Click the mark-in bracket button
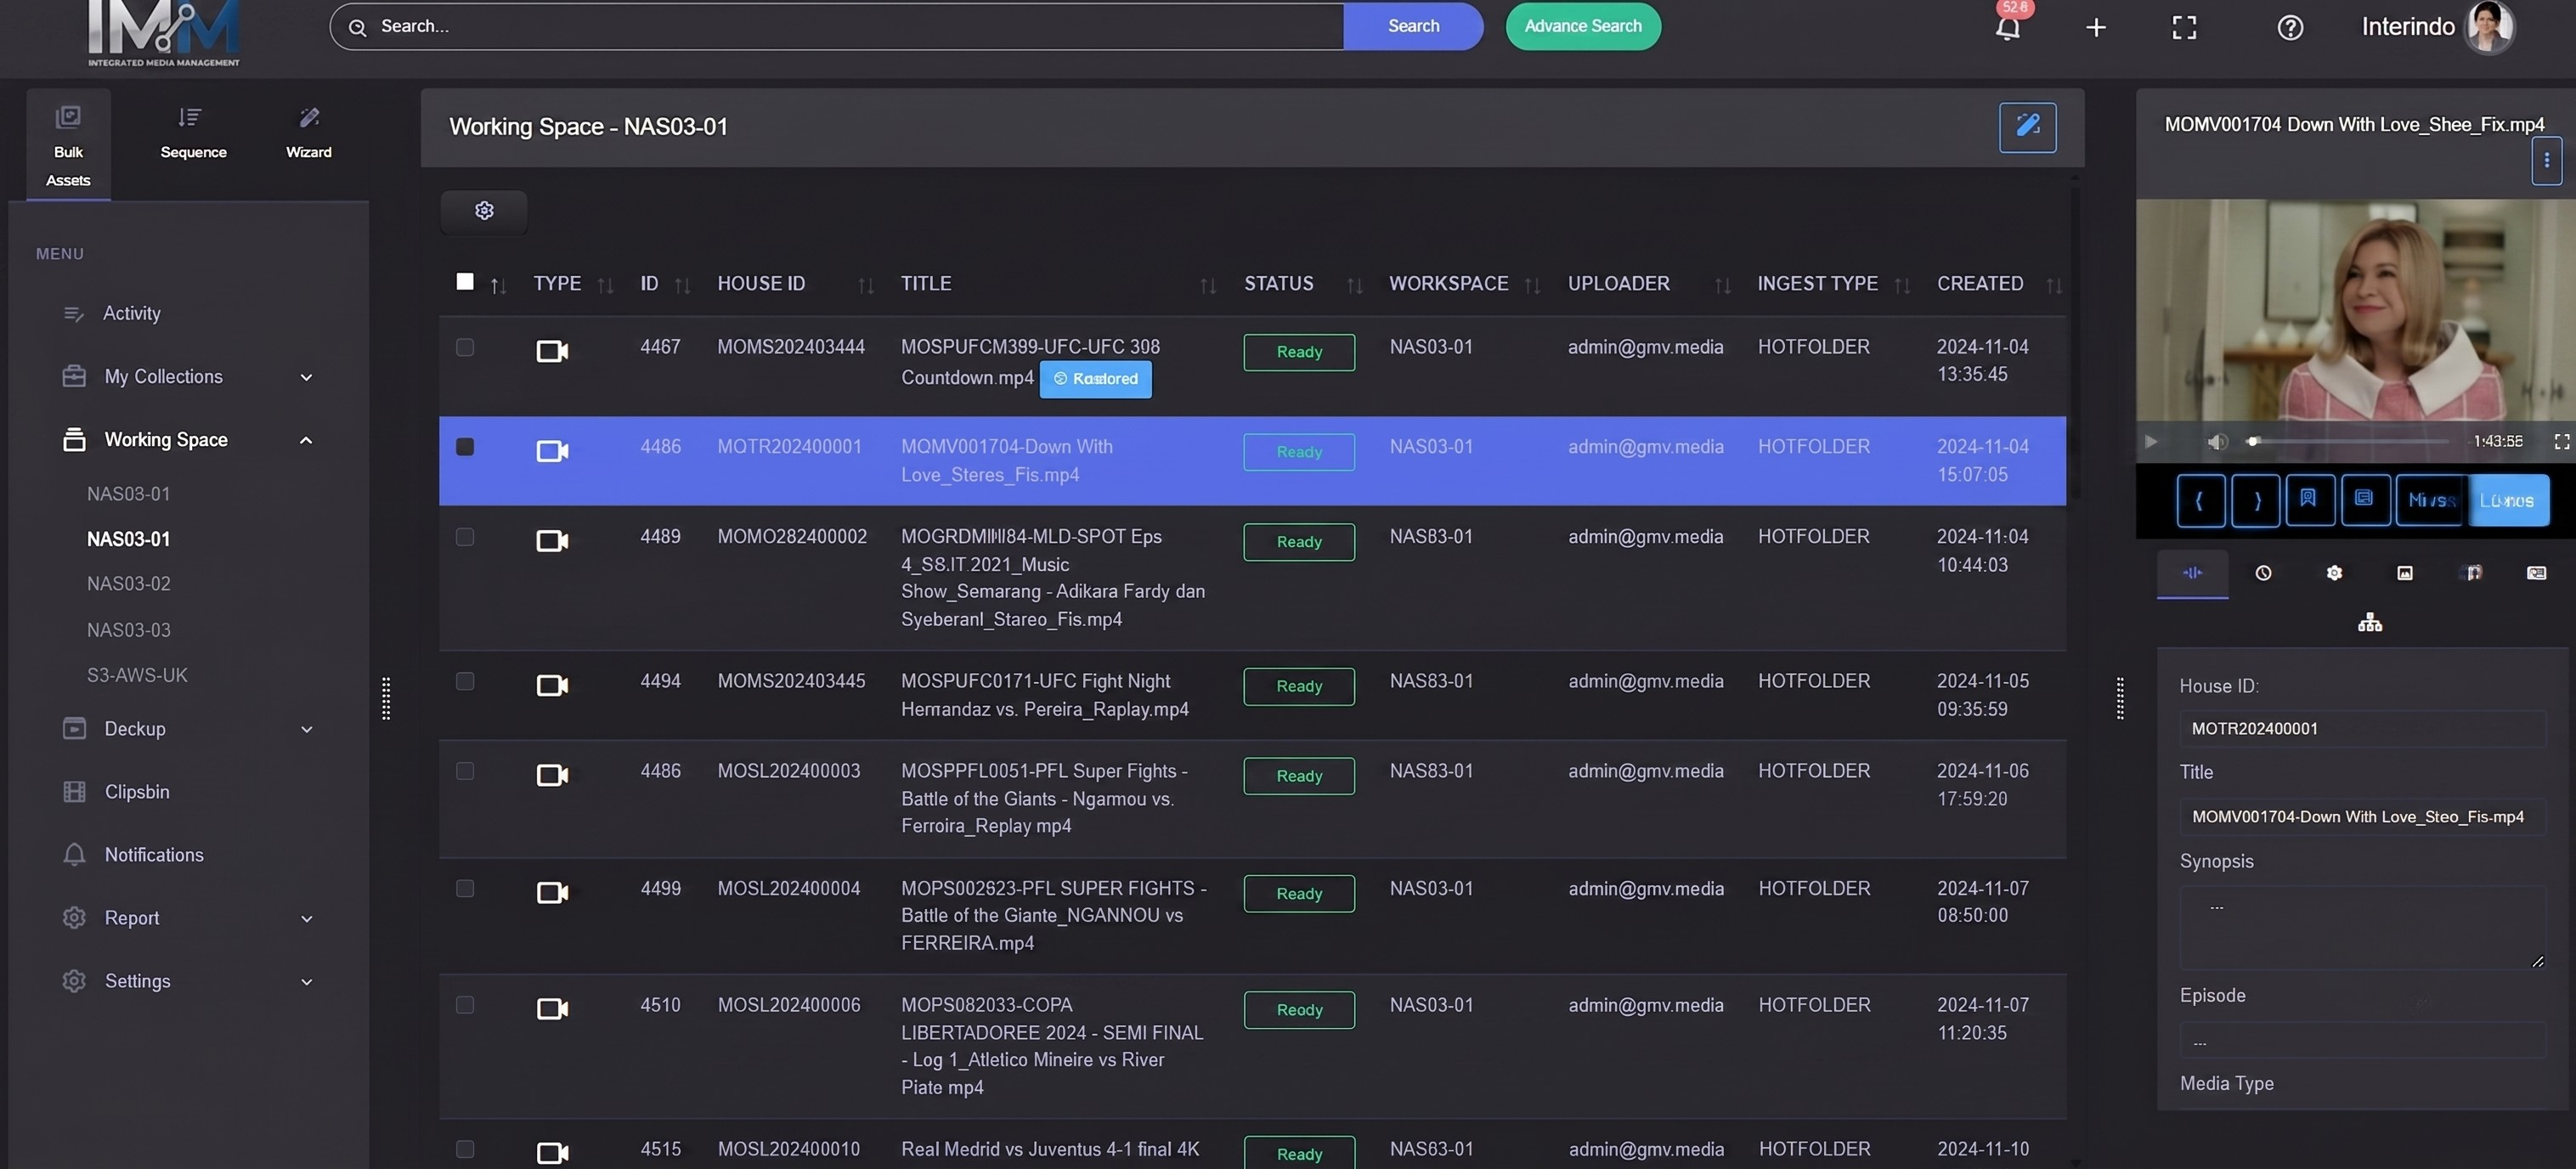The width and height of the screenshot is (2576, 1169). tap(2200, 500)
